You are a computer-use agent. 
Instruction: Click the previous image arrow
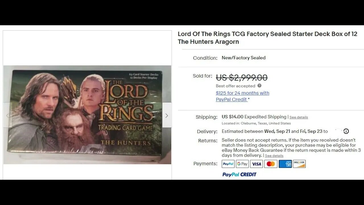[x=8, y=115]
